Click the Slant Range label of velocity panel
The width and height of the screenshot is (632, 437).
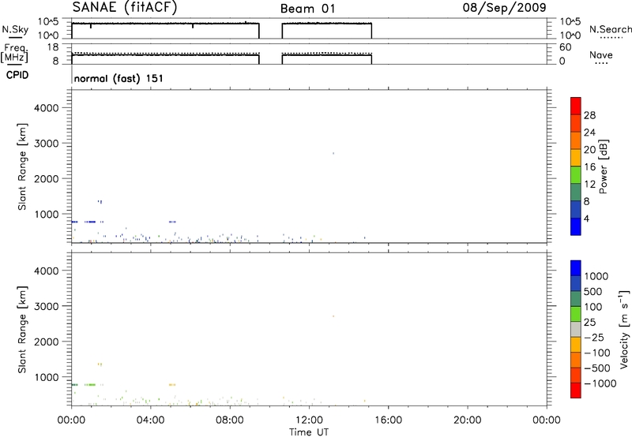click(x=22, y=330)
